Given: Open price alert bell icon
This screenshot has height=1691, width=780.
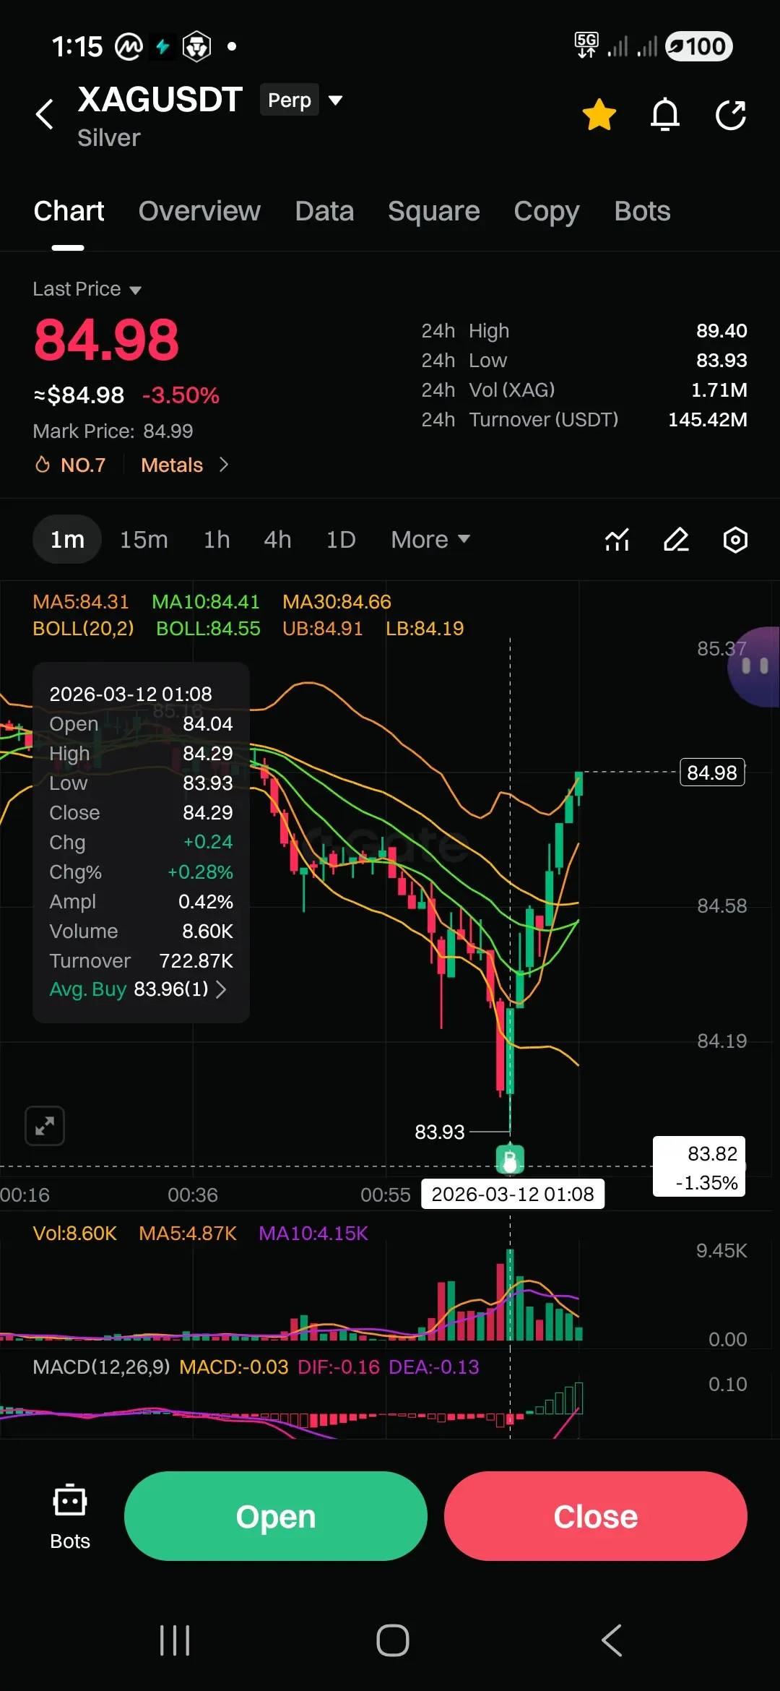Looking at the screenshot, I should 665,115.
